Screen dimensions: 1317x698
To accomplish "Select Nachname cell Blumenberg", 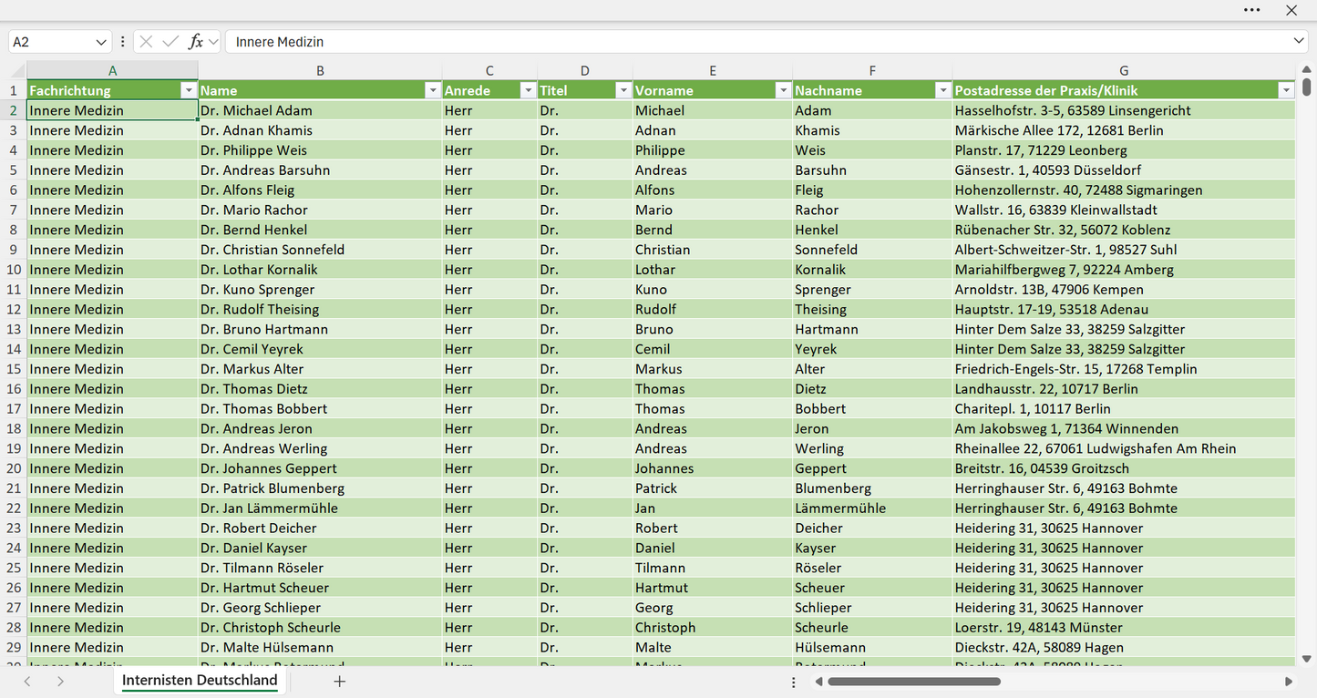I will tap(872, 488).
